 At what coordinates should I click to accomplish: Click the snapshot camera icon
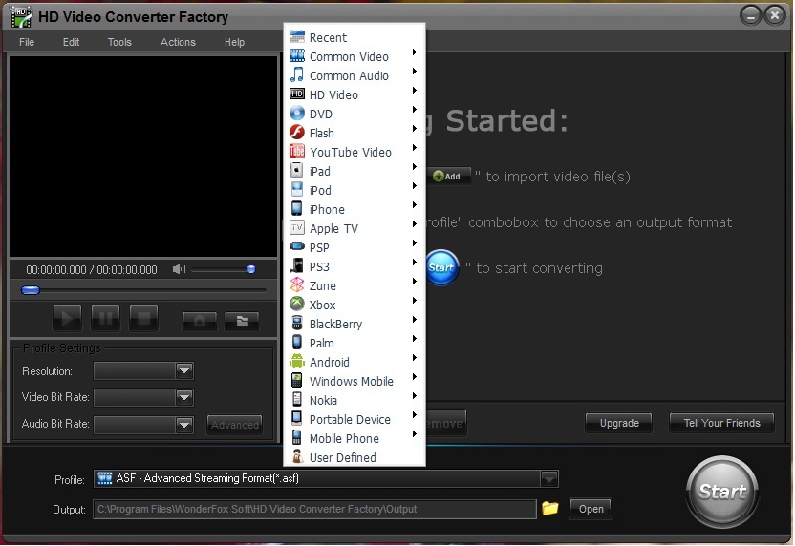coord(199,320)
